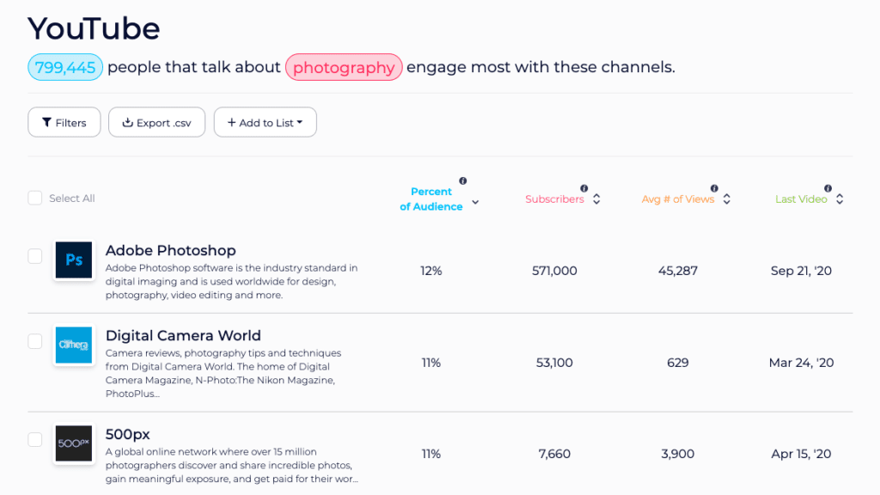Viewport: 880px width, 495px height.
Task: Click the 7,660 subscribers value
Action: pyautogui.click(x=554, y=454)
